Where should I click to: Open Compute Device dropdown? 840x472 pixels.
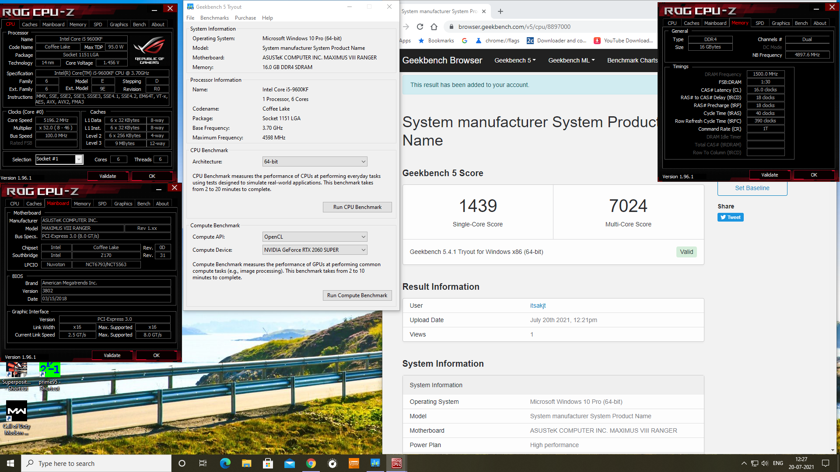point(315,250)
